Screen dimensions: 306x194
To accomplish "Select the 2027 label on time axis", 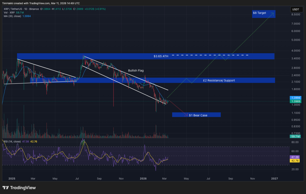I will click(x=274, y=178).
